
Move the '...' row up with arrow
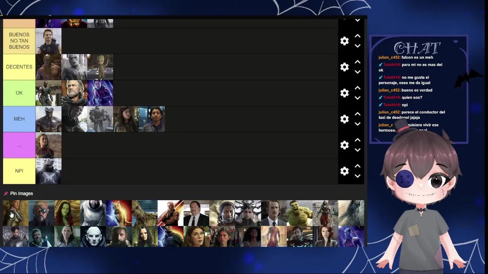pos(358,140)
